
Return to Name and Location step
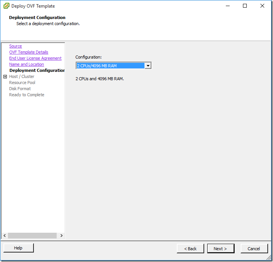click(x=27, y=64)
